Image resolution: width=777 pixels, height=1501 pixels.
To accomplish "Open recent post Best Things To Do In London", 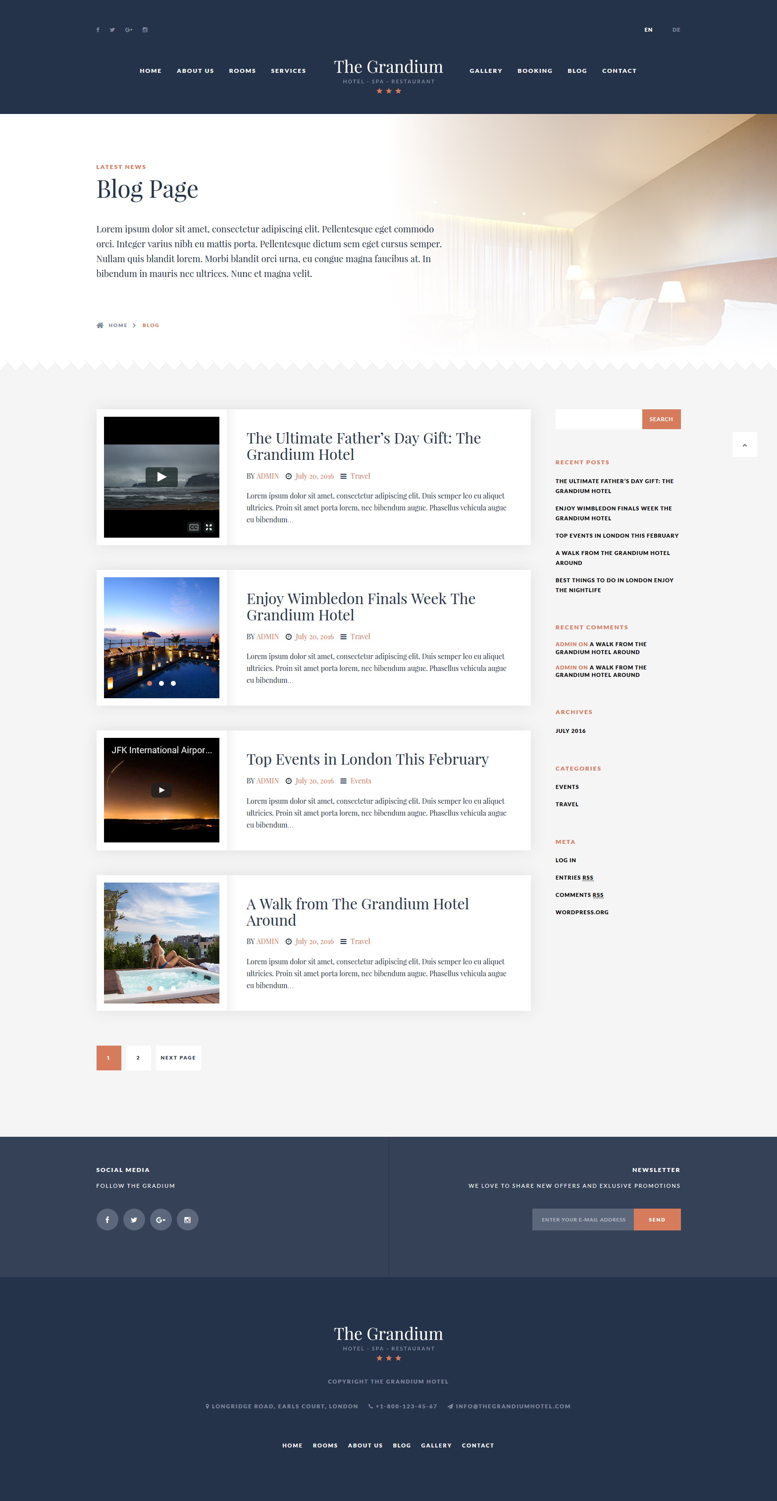I will [615, 585].
